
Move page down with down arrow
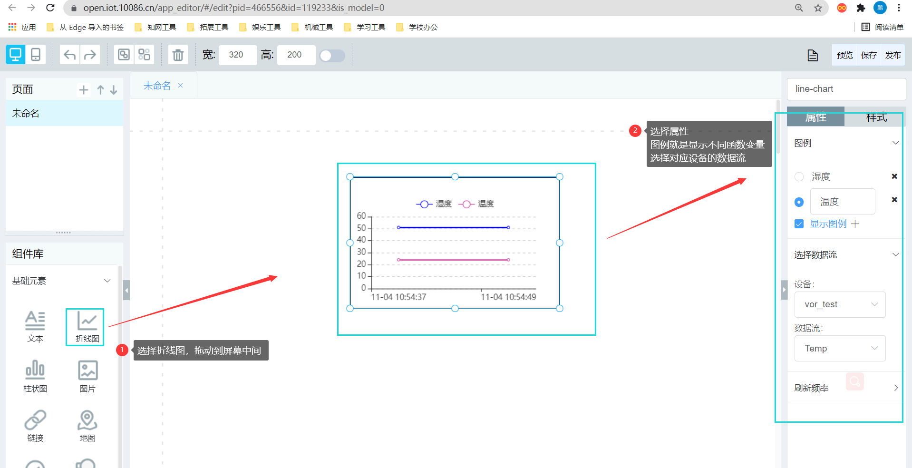[x=114, y=90]
